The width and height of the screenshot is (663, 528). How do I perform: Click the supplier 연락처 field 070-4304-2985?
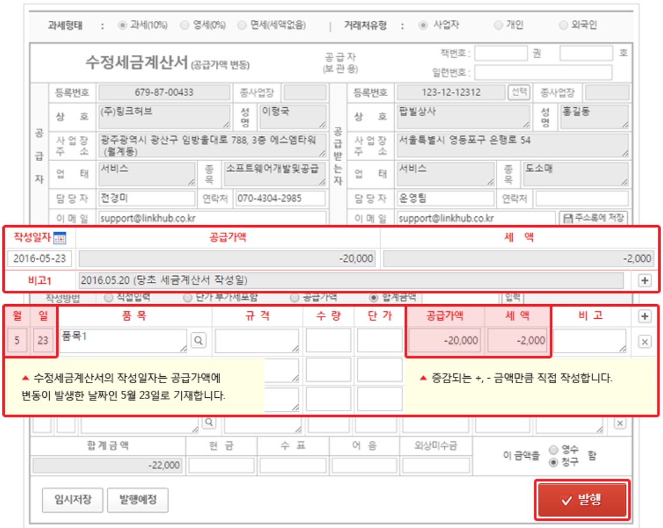[x=280, y=198]
